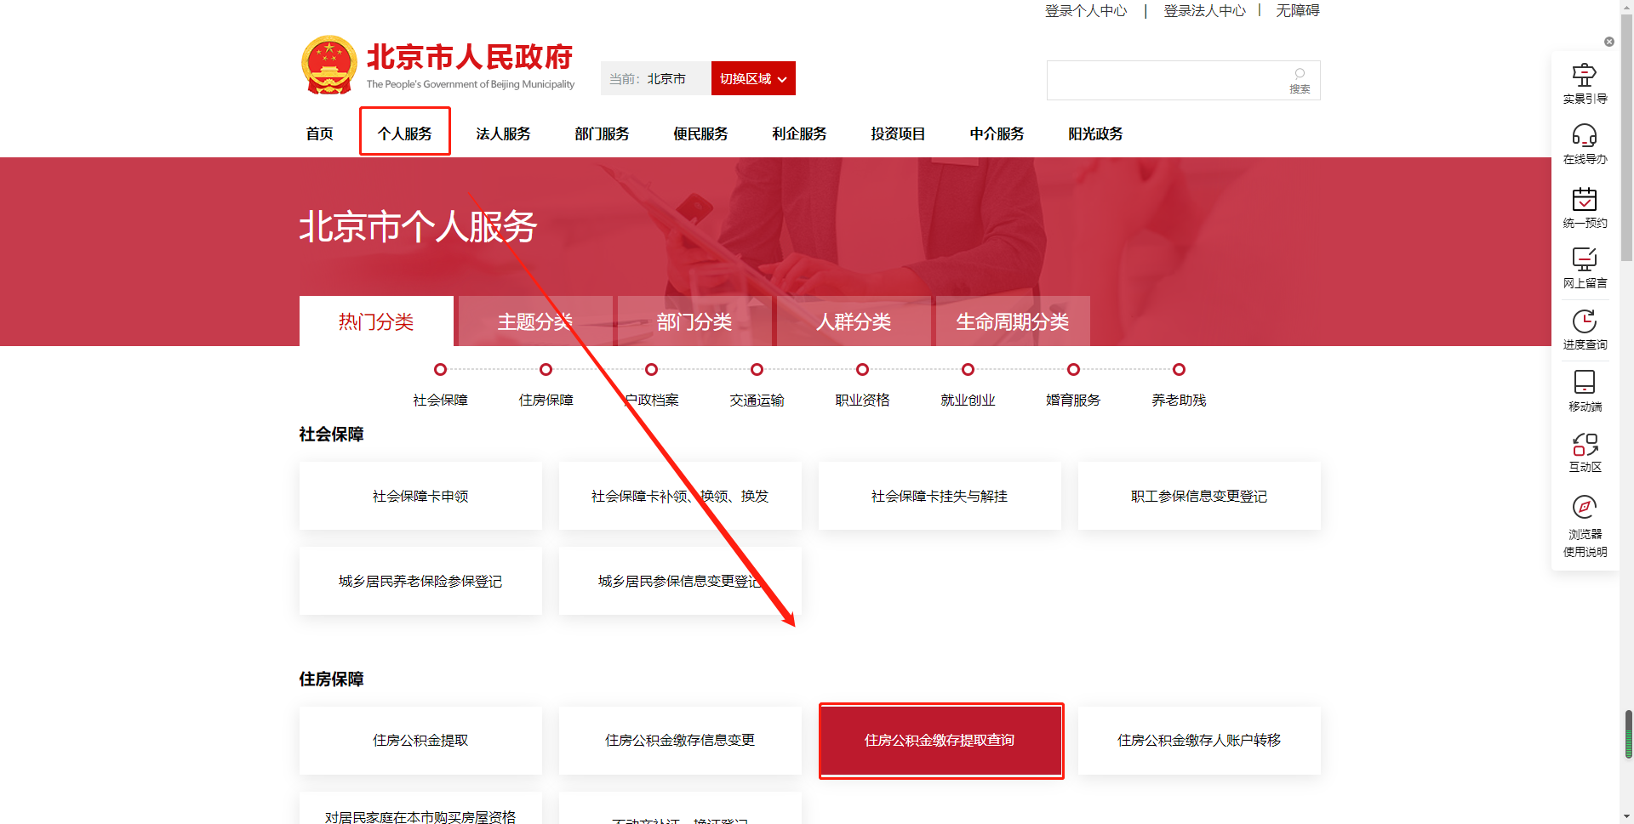Click the scrollbar down arrow

tap(1628, 817)
